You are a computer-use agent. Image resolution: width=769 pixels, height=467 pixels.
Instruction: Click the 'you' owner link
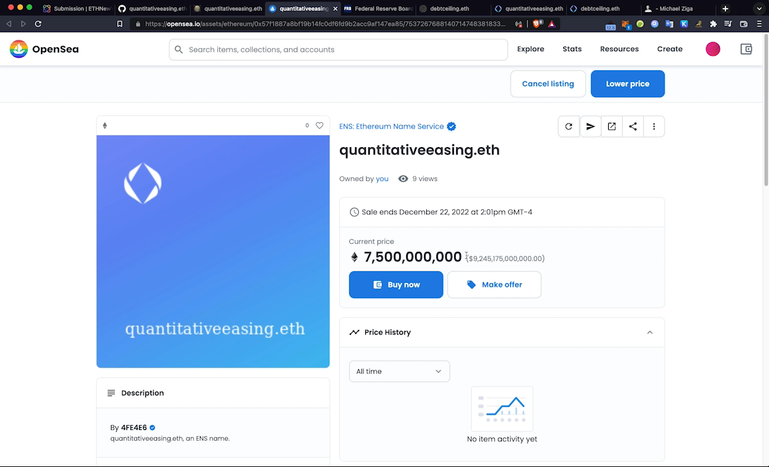[382, 179]
